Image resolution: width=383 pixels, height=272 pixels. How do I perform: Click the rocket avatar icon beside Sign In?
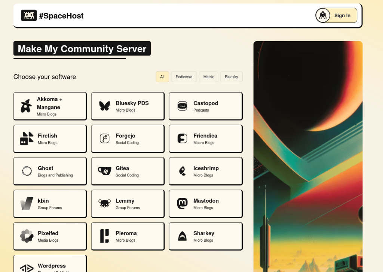coord(323,15)
